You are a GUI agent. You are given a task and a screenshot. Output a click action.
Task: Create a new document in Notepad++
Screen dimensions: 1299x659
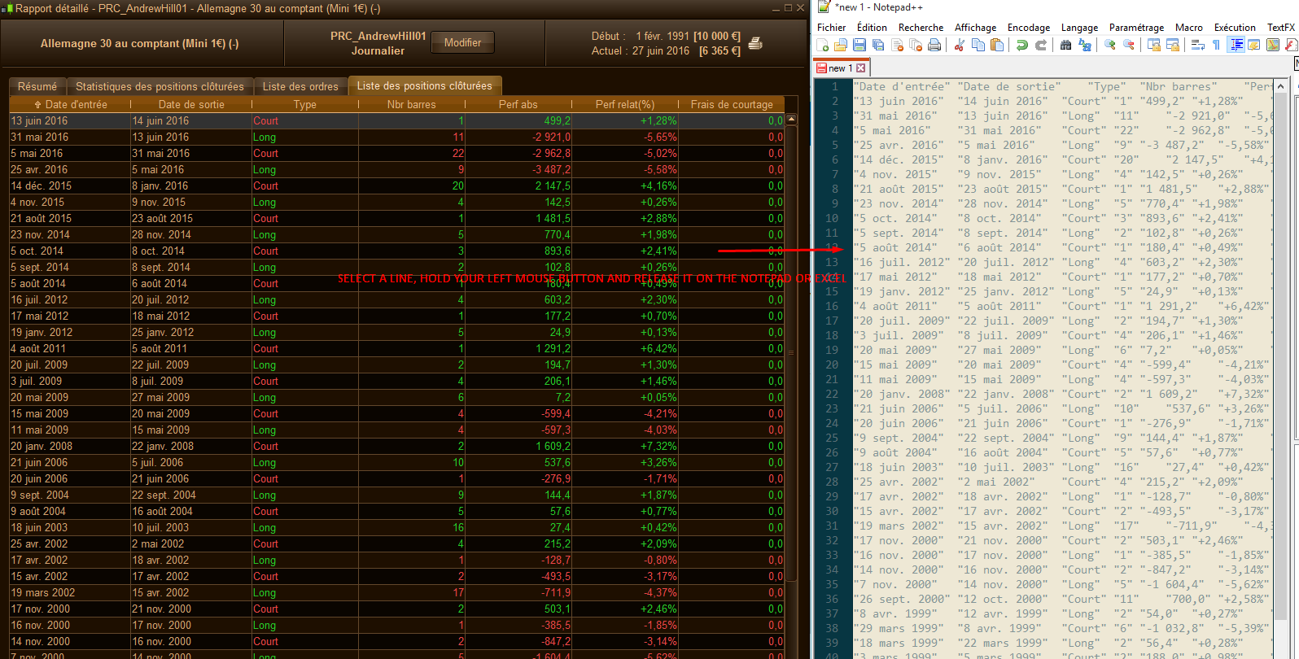pyautogui.click(x=823, y=46)
